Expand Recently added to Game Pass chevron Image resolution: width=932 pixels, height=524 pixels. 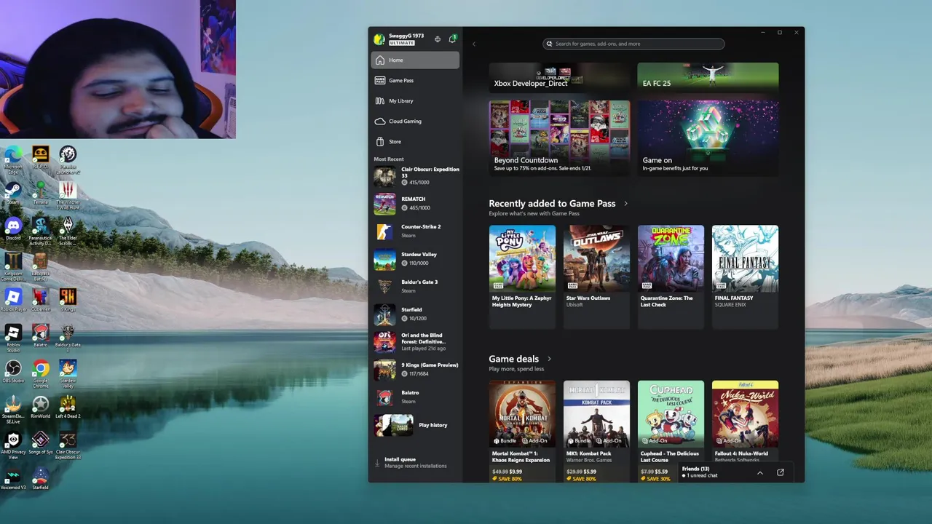coord(625,204)
